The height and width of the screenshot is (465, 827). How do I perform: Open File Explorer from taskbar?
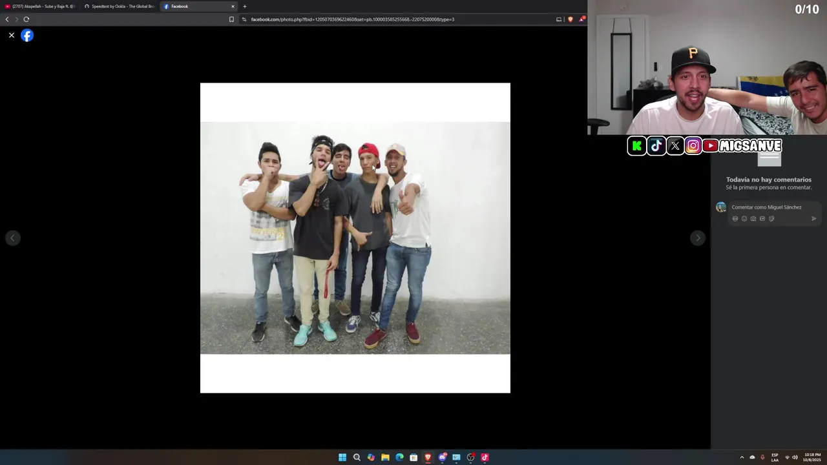point(385,457)
